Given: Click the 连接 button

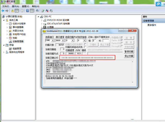Looking at the screenshot, I should (129, 38).
